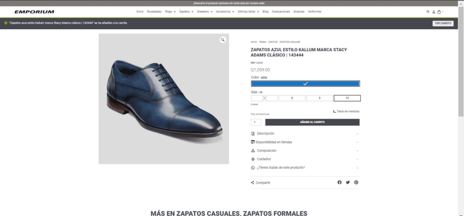Click the VER CARRITO button
This screenshot has height=216, width=464.
(x=443, y=23)
